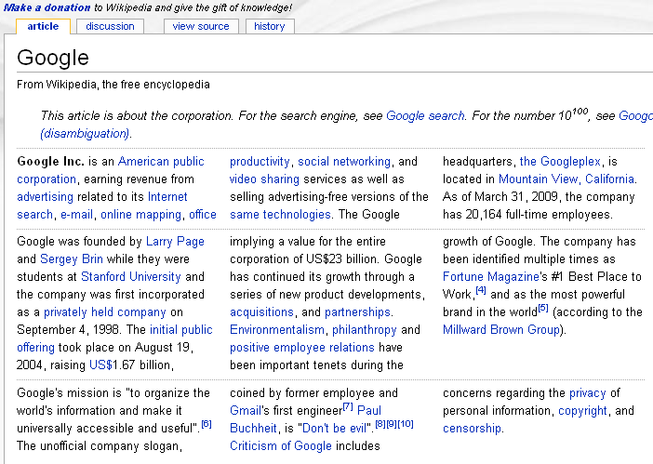Follow the privately held company link
Viewport: 653px width, 464px height.
[105, 312]
